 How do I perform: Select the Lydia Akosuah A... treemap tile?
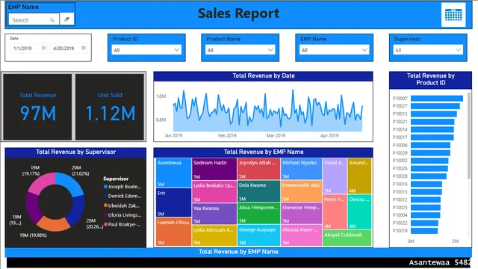214,235
